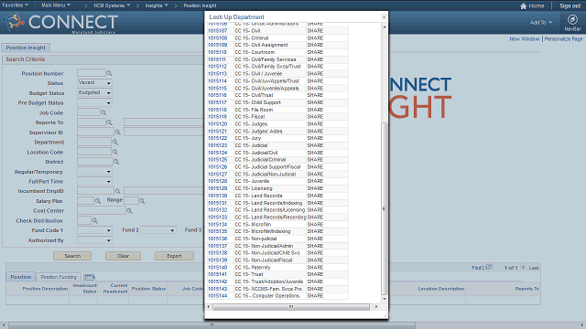This screenshot has height=329, width=586.
Task: Open the HCM Systems breadcrumb menu
Action: click(112, 5)
